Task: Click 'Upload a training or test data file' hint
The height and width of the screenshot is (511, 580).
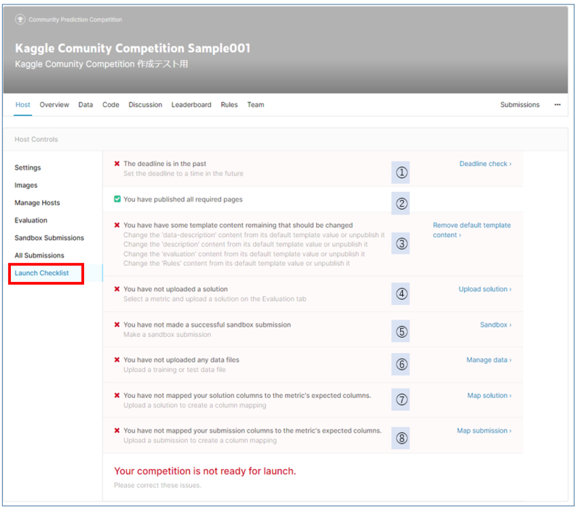Action: [175, 369]
